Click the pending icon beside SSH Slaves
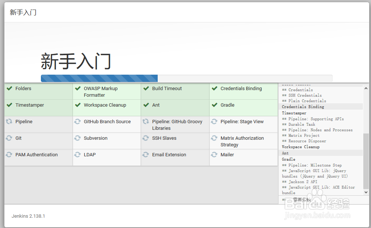371x228 pixels. click(x=146, y=138)
